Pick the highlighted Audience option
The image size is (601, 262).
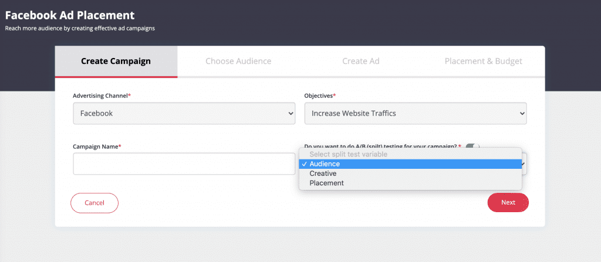410,164
